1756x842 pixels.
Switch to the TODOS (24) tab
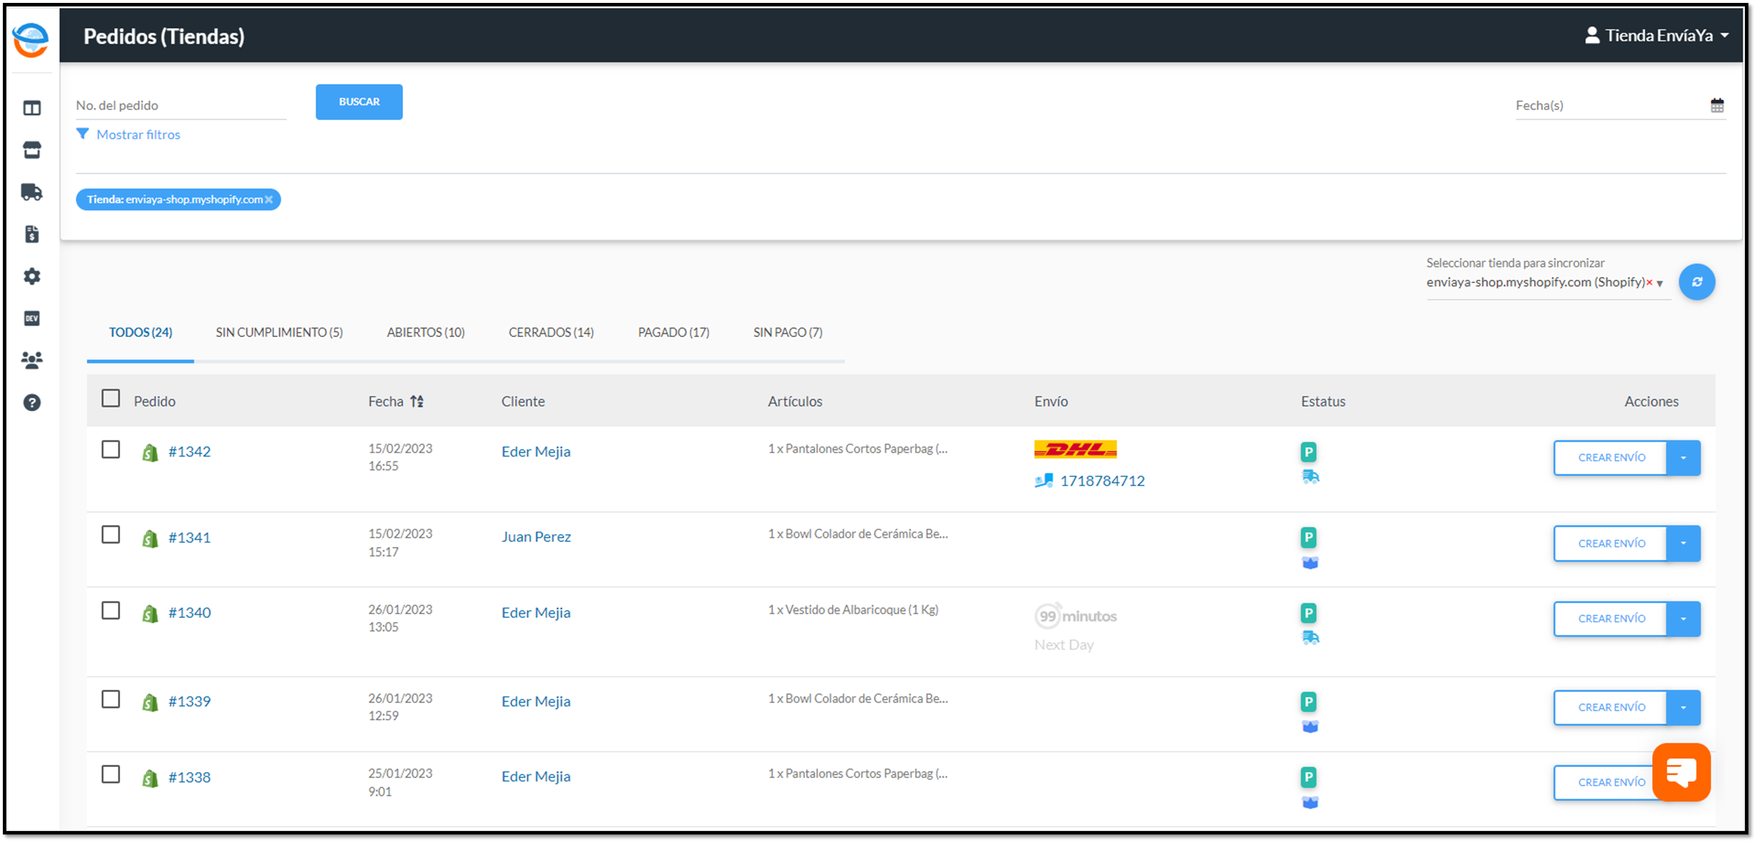(x=141, y=333)
